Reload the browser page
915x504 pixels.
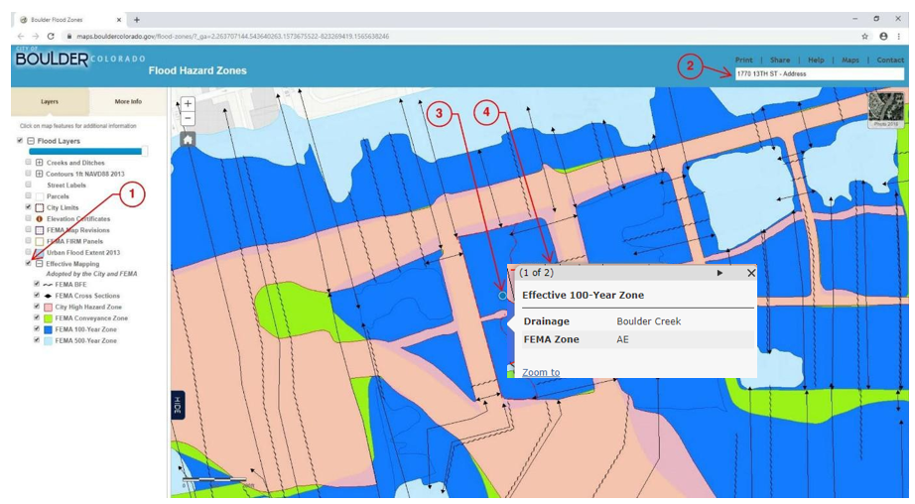pyautogui.click(x=51, y=36)
